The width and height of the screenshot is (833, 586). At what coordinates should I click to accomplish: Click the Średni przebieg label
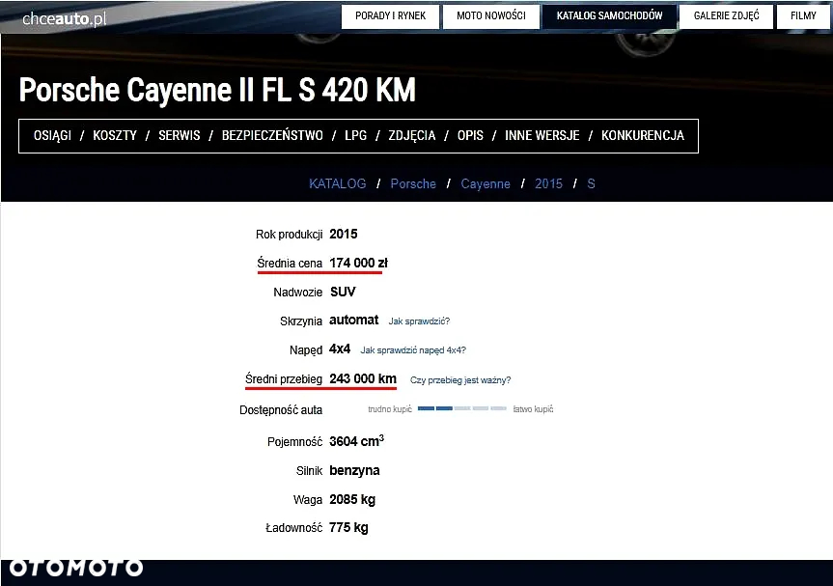(x=284, y=379)
